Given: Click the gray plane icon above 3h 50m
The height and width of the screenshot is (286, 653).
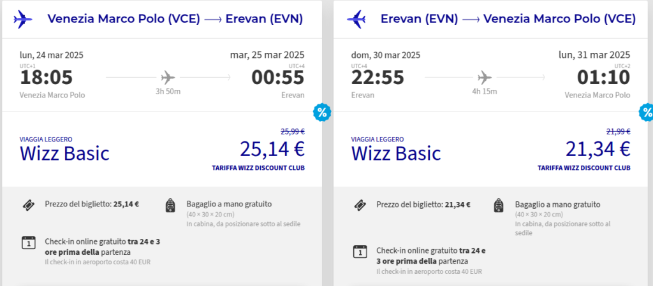Looking at the screenshot, I should [x=168, y=77].
